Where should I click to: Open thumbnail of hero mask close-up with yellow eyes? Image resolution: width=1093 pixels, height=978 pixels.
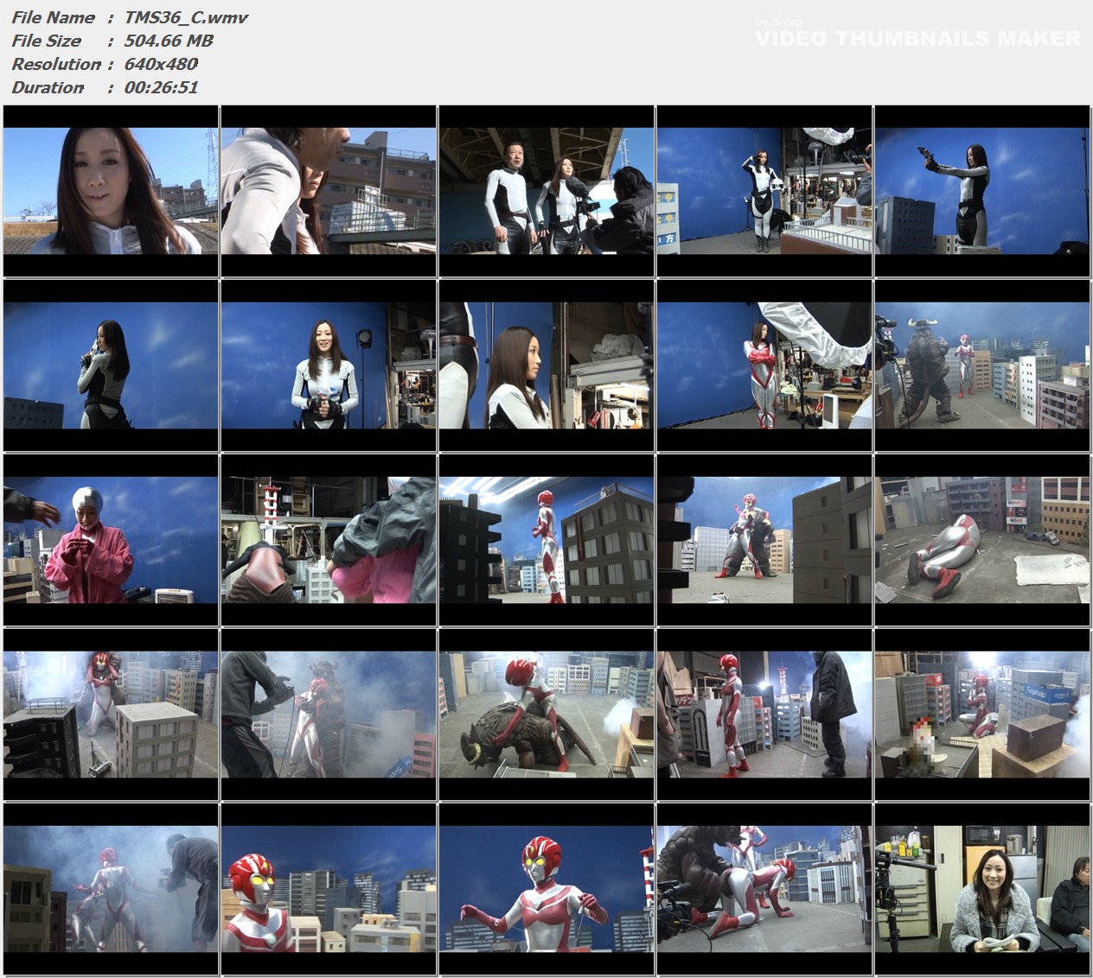[329, 889]
